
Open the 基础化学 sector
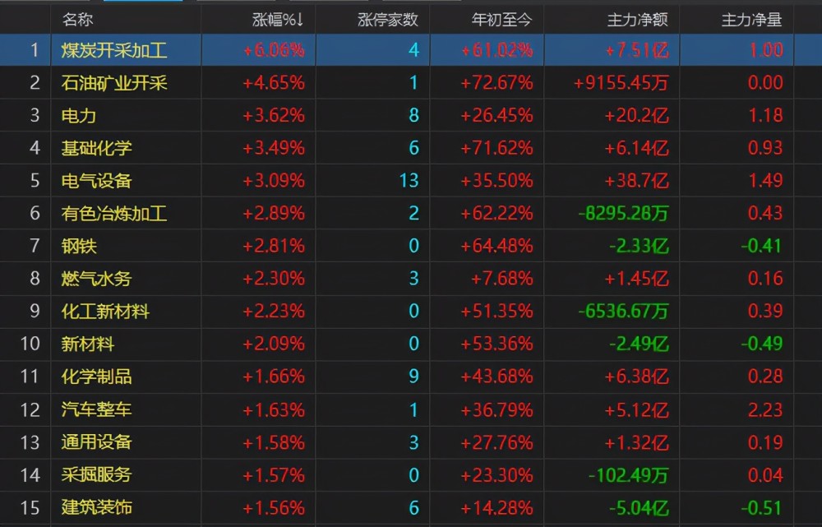pos(96,148)
